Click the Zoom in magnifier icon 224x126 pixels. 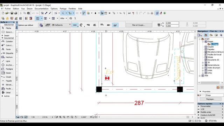tap(60, 117)
